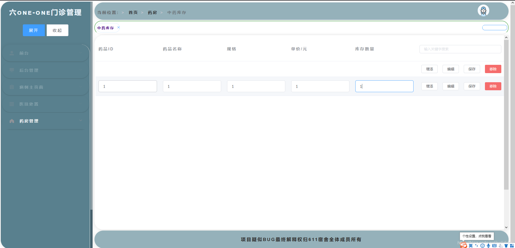Expand the 前台 menu chevron
The width and height of the screenshot is (515, 248).
81,53
